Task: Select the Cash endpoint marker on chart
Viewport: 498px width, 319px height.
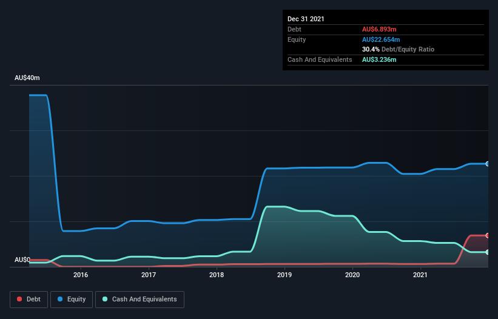Action: (x=488, y=252)
